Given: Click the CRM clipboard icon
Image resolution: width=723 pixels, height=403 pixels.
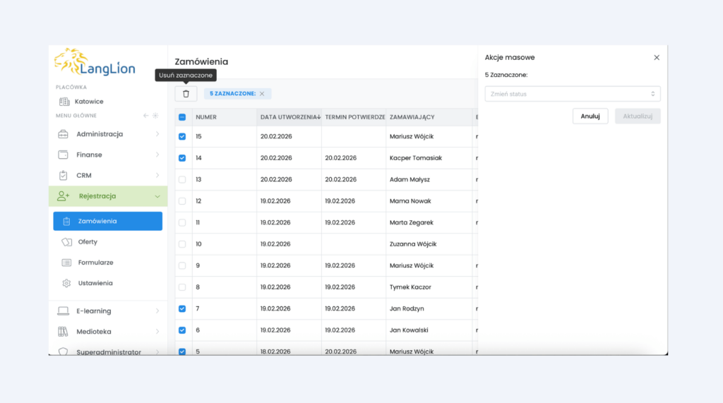Looking at the screenshot, I should tap(64, 175).
